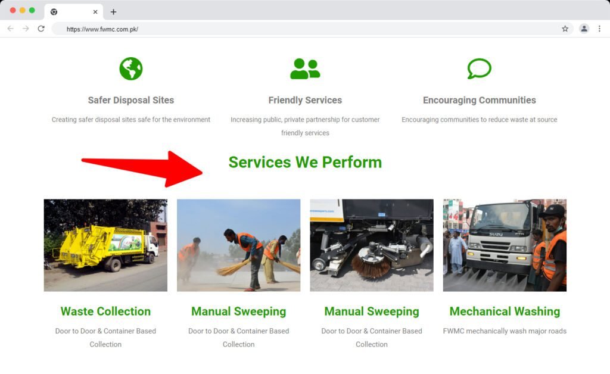Viewport: 610px width, 374px height.
Task: Click the 'Increasing public, private partnership' description
Action: click(x=305, y=126)
